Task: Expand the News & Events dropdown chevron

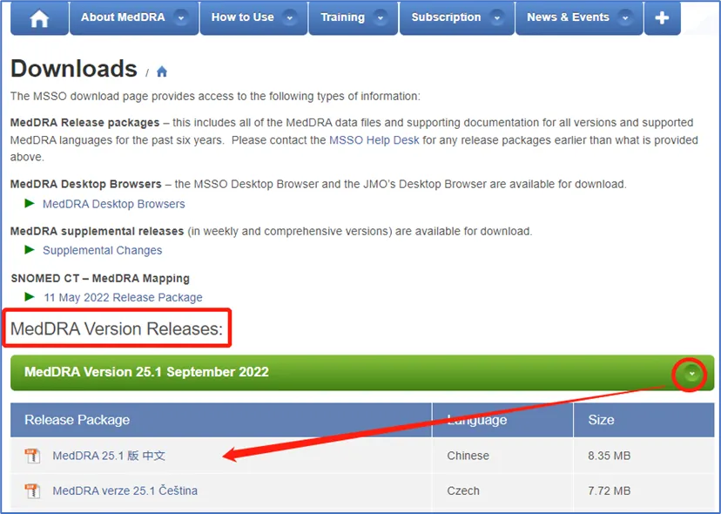Action: [x=625, y=18]
